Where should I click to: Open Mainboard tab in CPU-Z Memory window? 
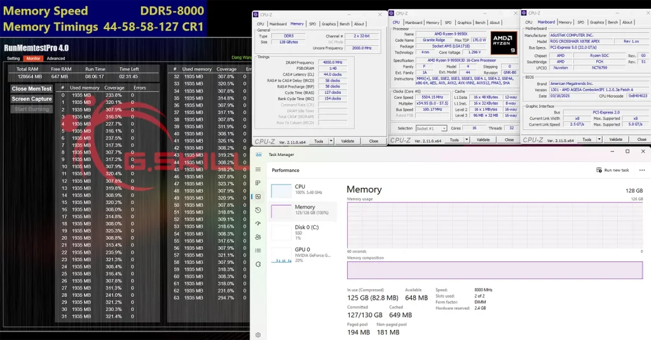coord(278,24)
